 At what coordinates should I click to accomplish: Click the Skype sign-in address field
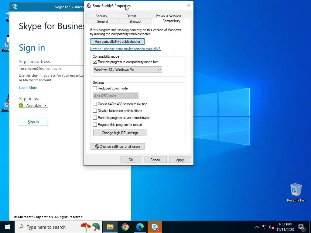tap(51, 69)
